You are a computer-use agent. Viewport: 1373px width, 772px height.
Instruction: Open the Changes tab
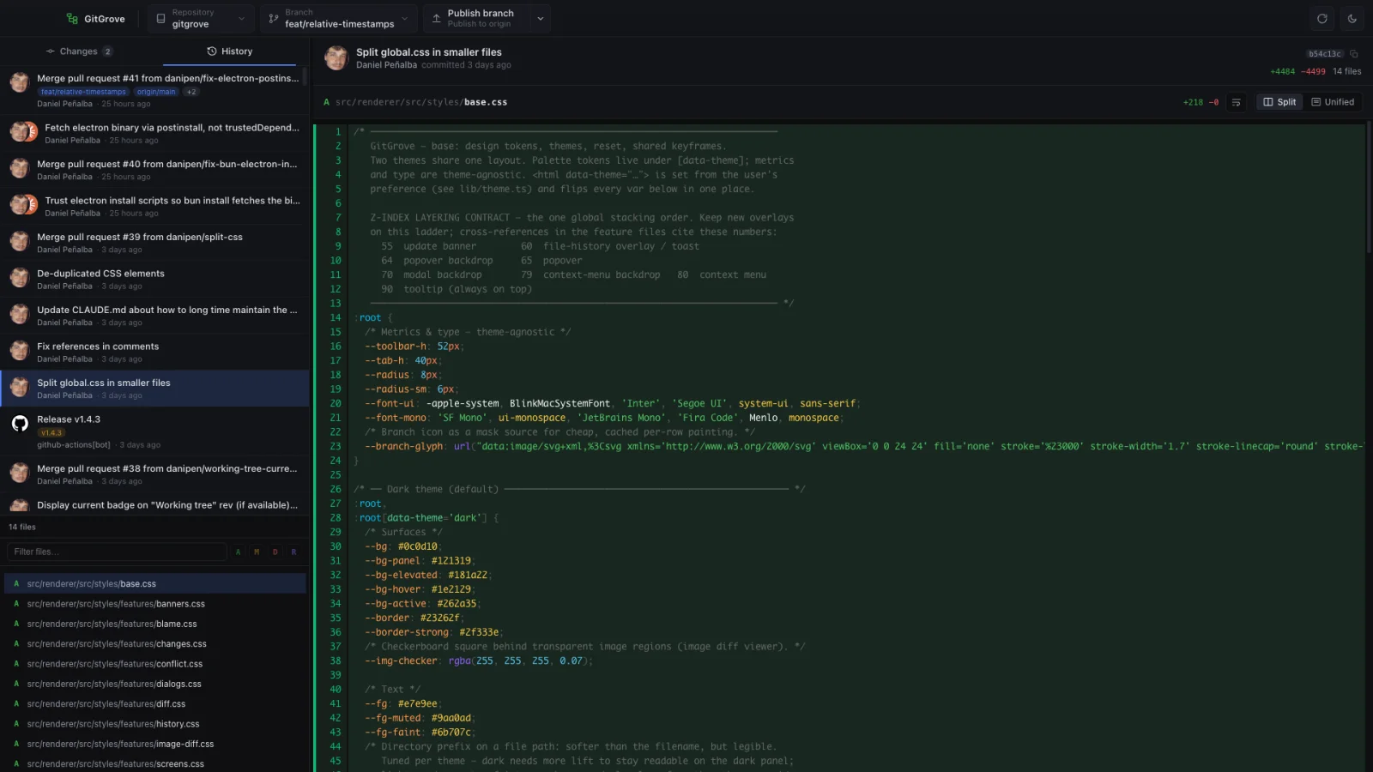coord(79,51)
